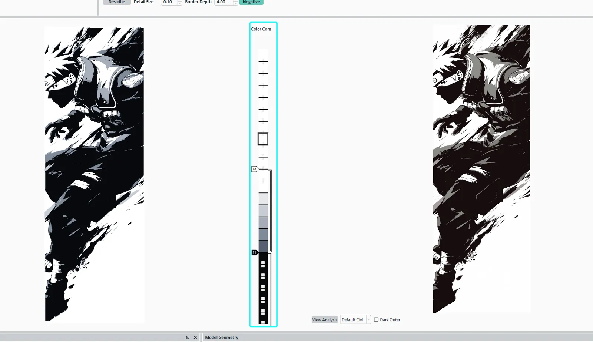Image resolution: width=593 pixels, height=342 pixels.
Task: Click the Detail Size label
Action: click(x=143, y=2)
